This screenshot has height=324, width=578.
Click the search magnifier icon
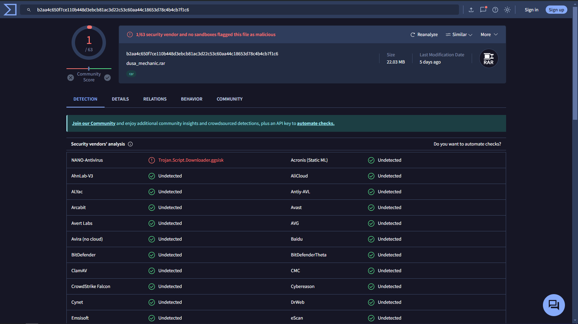coord(29,10)
